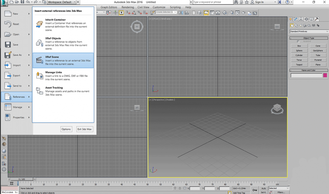
Task: Open Material Editor icon
Action: 225,13
